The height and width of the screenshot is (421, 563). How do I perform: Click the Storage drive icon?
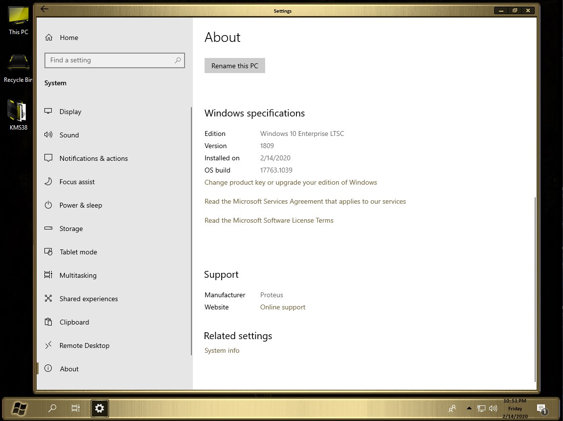tap(48, 228)
